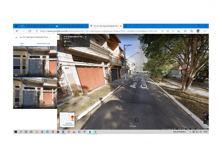Switch to the Tudo photos tab
This screenshot has height=166, width=222.
click(x=22, y=43)
